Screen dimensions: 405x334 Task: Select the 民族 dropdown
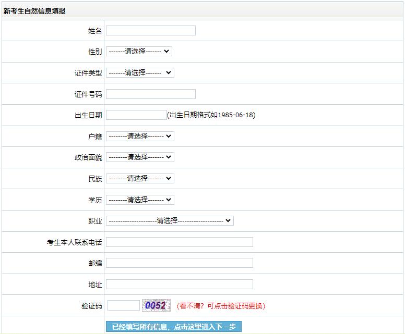(x=140, y=179)
